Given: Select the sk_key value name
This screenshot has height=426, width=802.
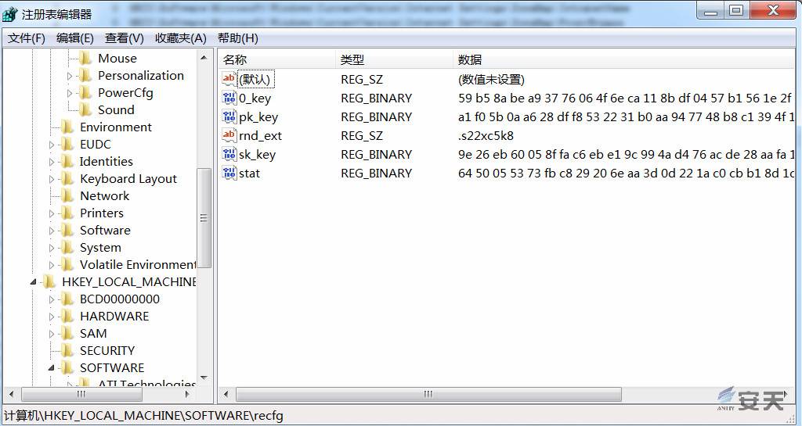Looking at the screenshot, I should (x=257, y=155).
